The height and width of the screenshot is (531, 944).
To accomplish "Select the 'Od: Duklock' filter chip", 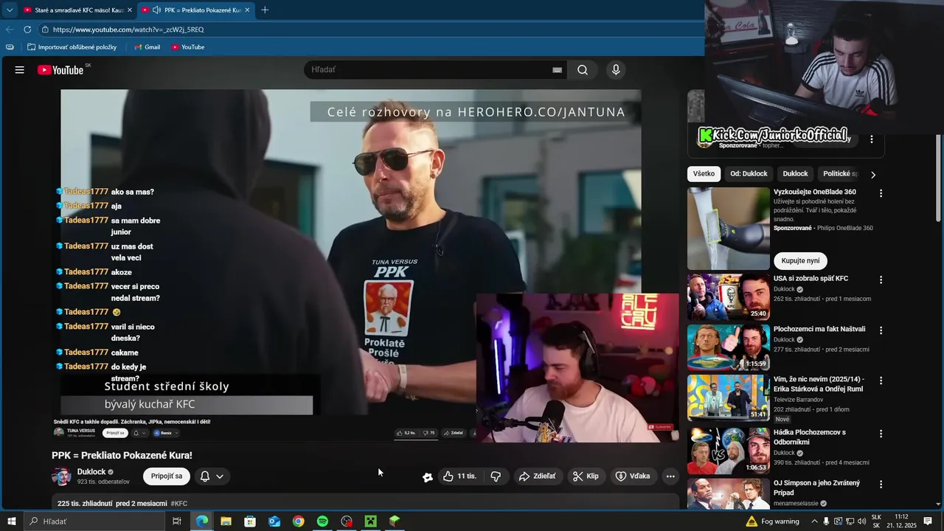I will [749, 174].
